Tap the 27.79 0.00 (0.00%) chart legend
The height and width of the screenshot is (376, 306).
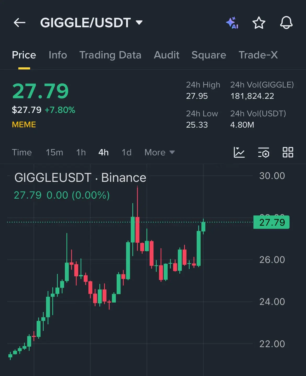point(62,195)
